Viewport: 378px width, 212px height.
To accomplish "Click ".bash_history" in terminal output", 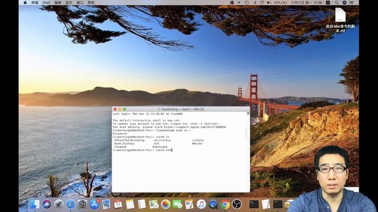I will (x=123, y=144).
